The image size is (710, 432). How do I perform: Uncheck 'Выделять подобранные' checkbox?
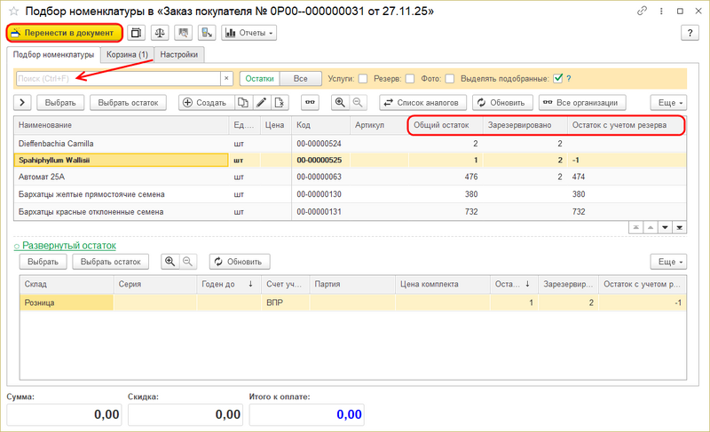(x=557, y=78)
